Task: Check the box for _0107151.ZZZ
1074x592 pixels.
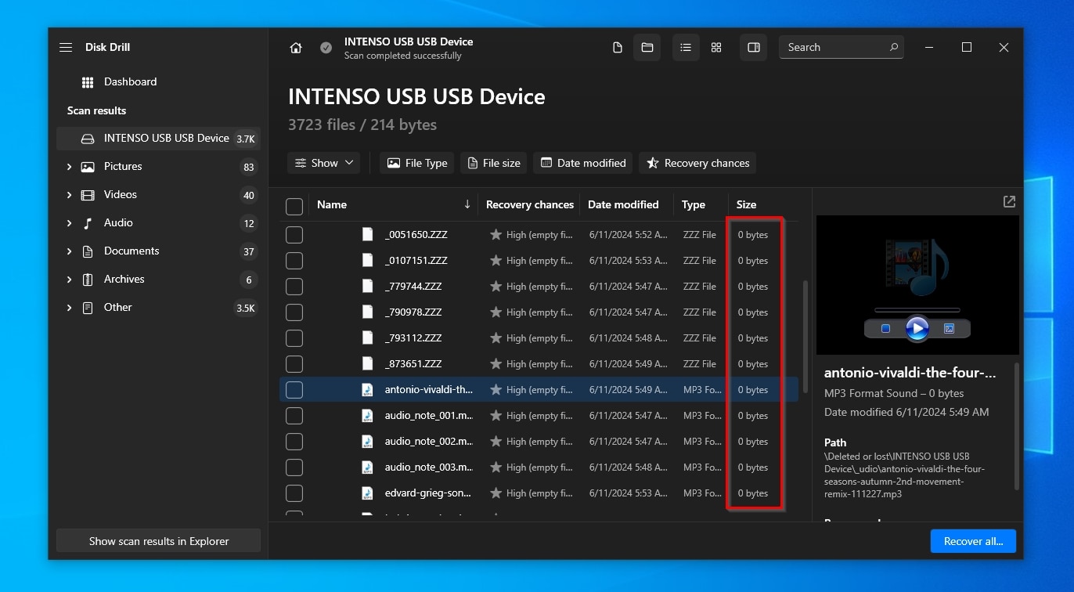Action: 294,261
